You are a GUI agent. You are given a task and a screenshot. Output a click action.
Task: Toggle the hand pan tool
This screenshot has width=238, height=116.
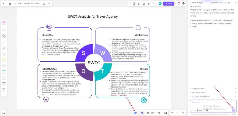[142, 113]
